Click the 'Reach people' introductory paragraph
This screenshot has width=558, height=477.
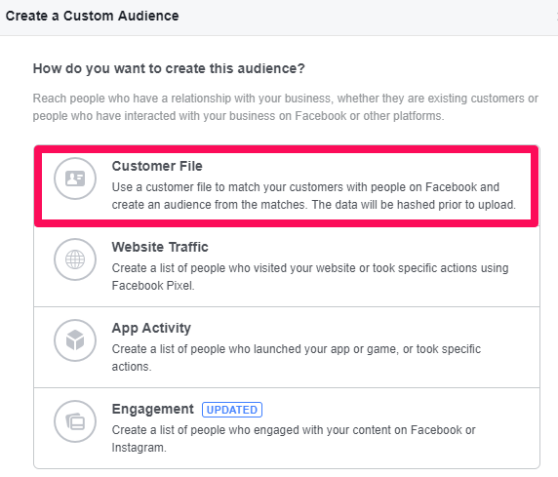(x=285, y=107)
